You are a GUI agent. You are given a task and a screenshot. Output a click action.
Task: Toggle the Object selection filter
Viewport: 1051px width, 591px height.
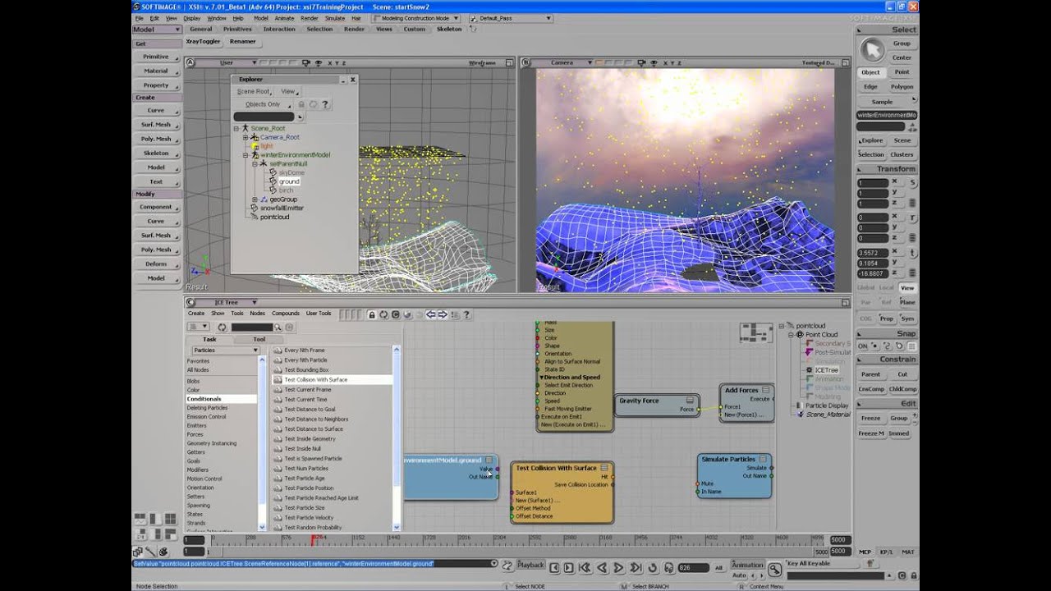pyautogui.click(x=870, y=72)
